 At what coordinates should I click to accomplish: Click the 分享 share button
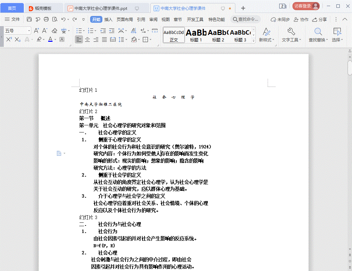[319, 19]
